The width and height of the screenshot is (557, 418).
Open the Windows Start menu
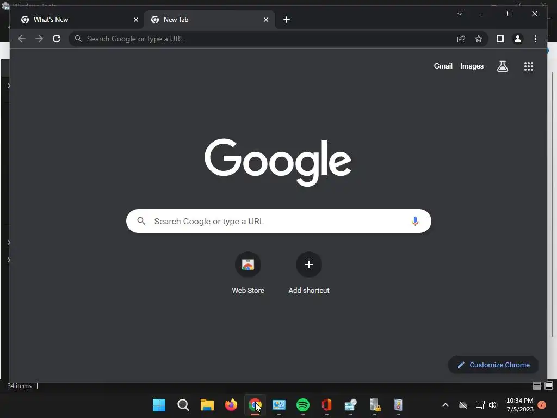[159, 405]
